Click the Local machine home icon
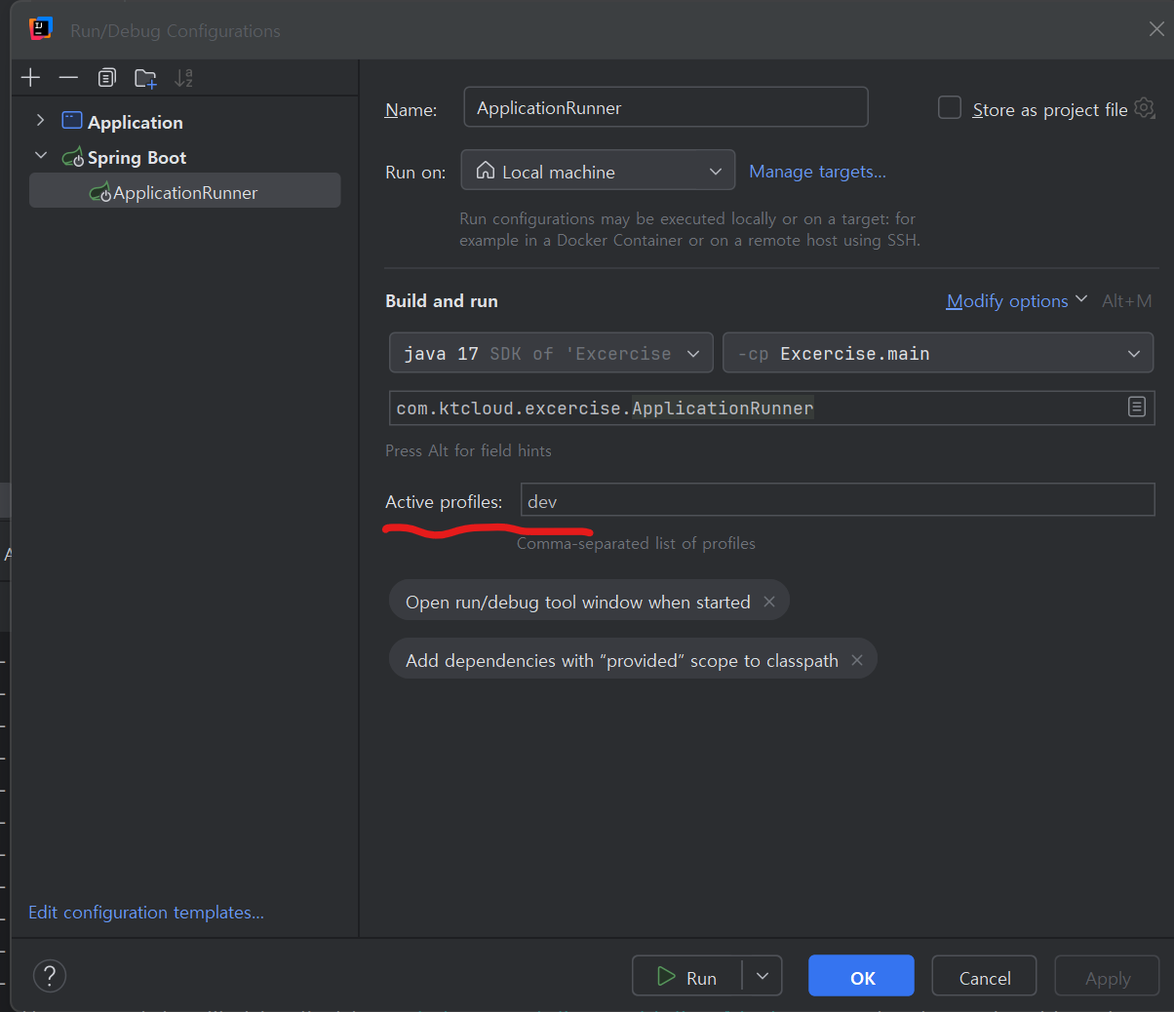This screenshot has height=1012, width=1174. point(485,171)
